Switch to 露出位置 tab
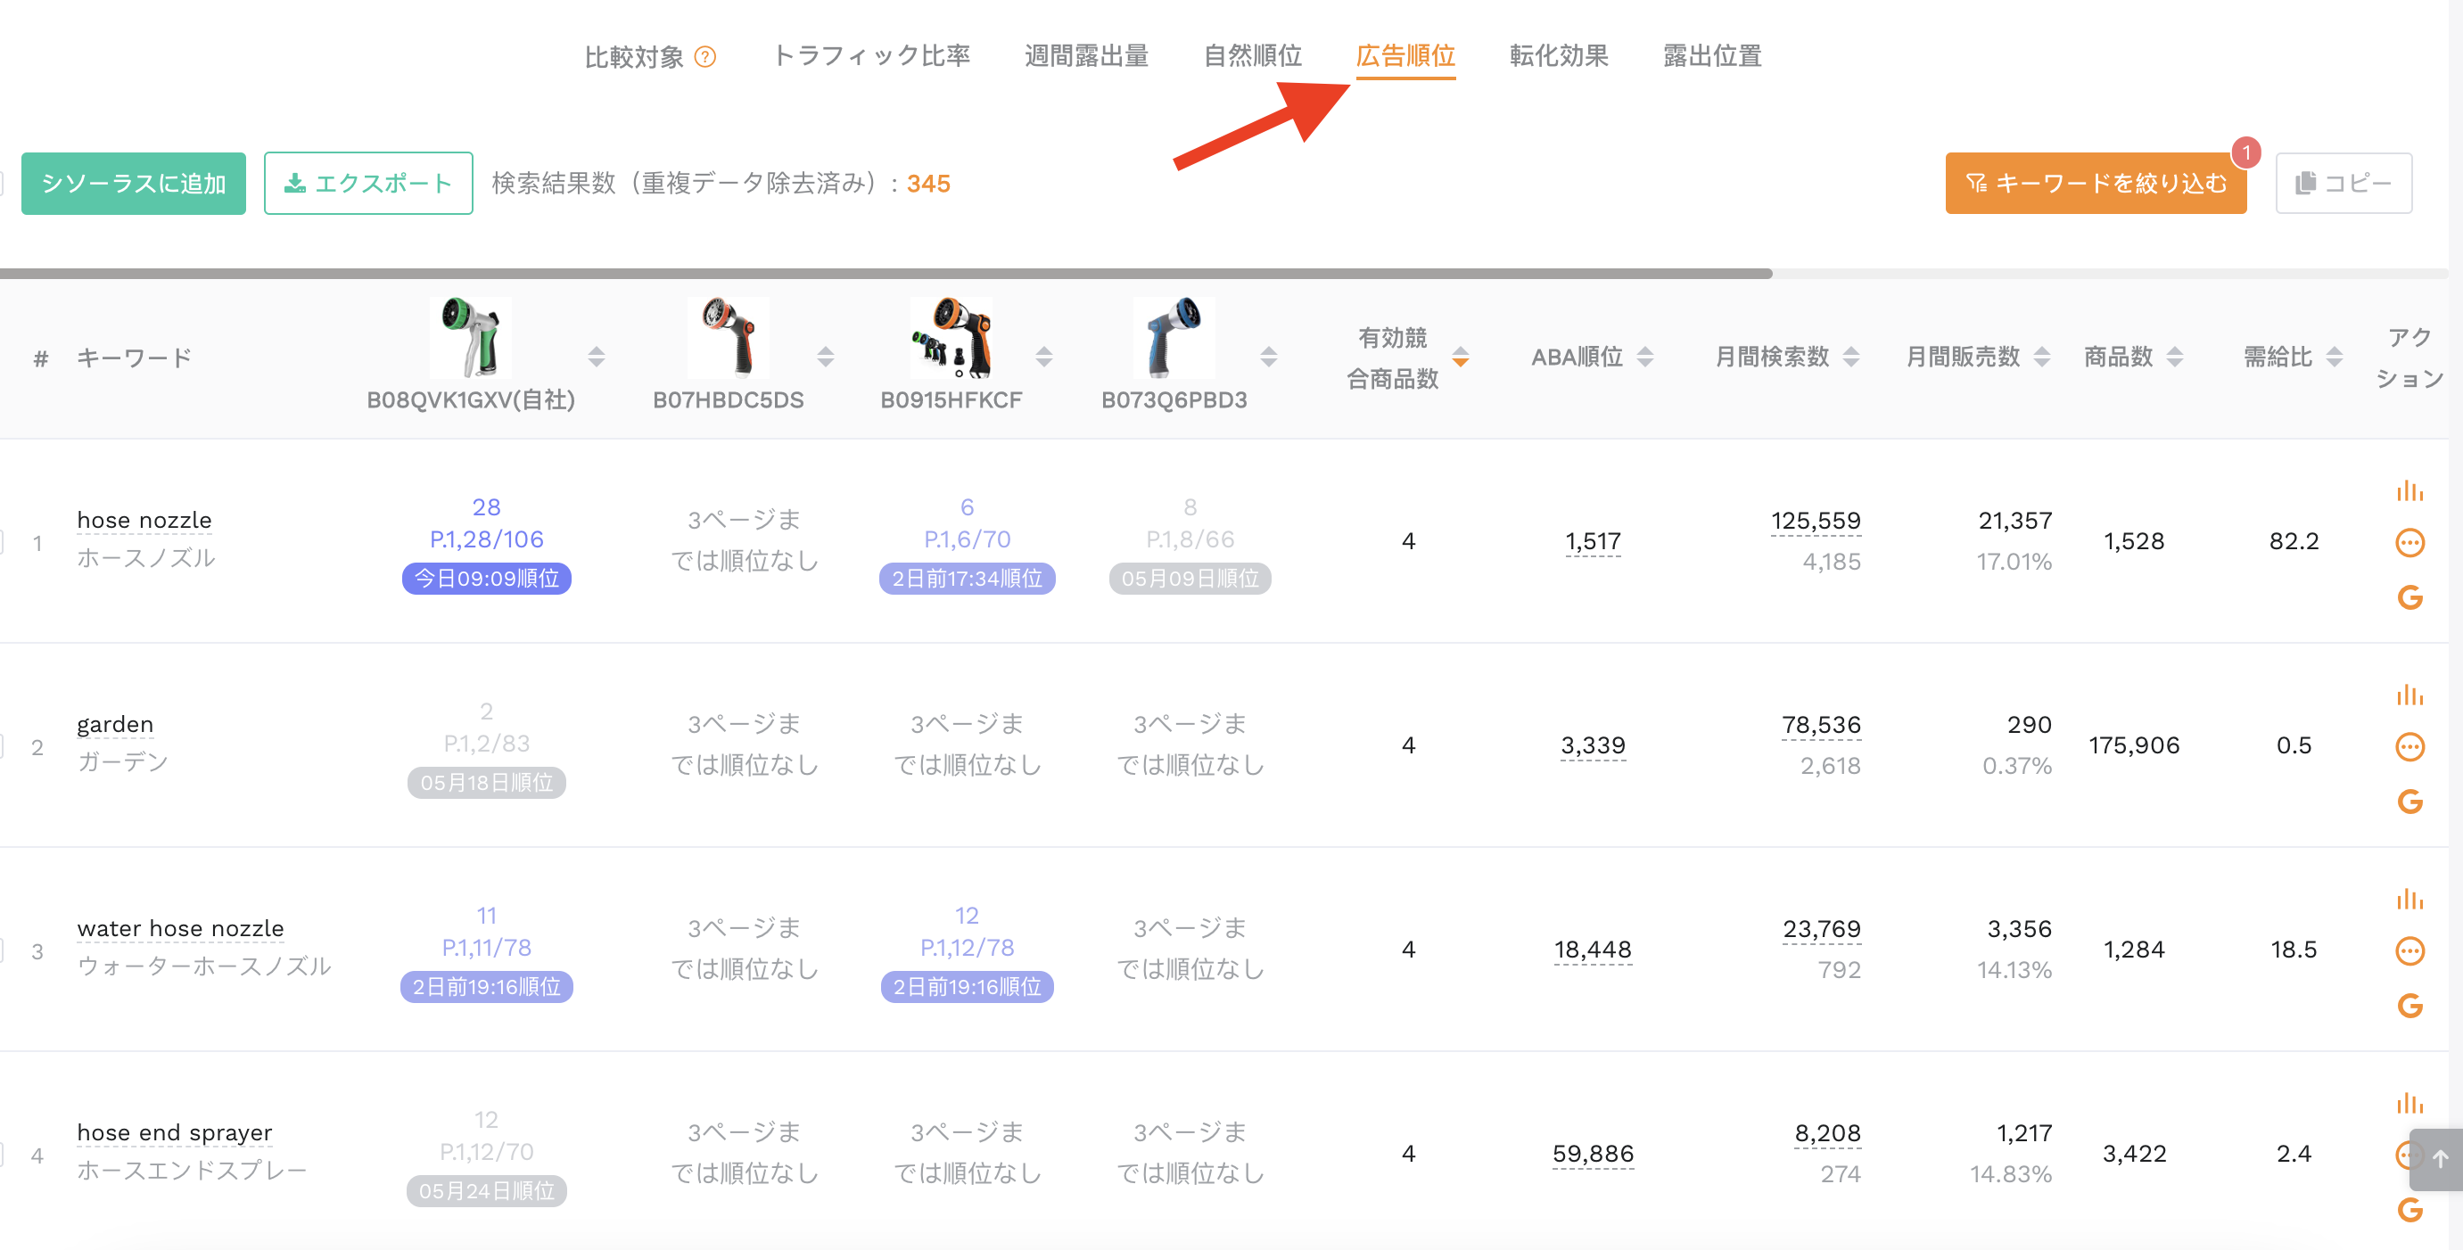The height and width of the screenshot is (1250, 2463). point(1711,55)
